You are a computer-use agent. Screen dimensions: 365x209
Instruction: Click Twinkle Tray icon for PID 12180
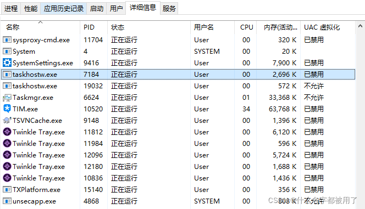point(7,166)
